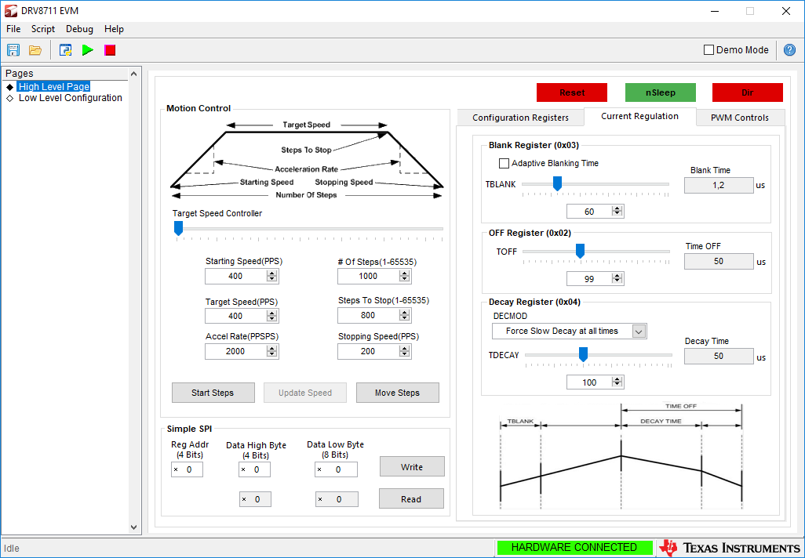Increase # Of Steps with up arrow
805x558 pixels.
click(405, 273)
